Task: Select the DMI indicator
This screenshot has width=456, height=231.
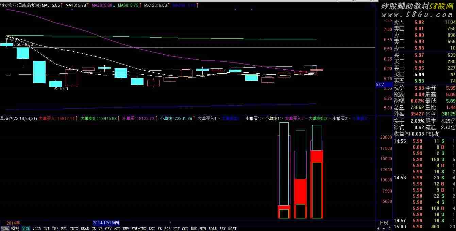Action: coord(46,229)
